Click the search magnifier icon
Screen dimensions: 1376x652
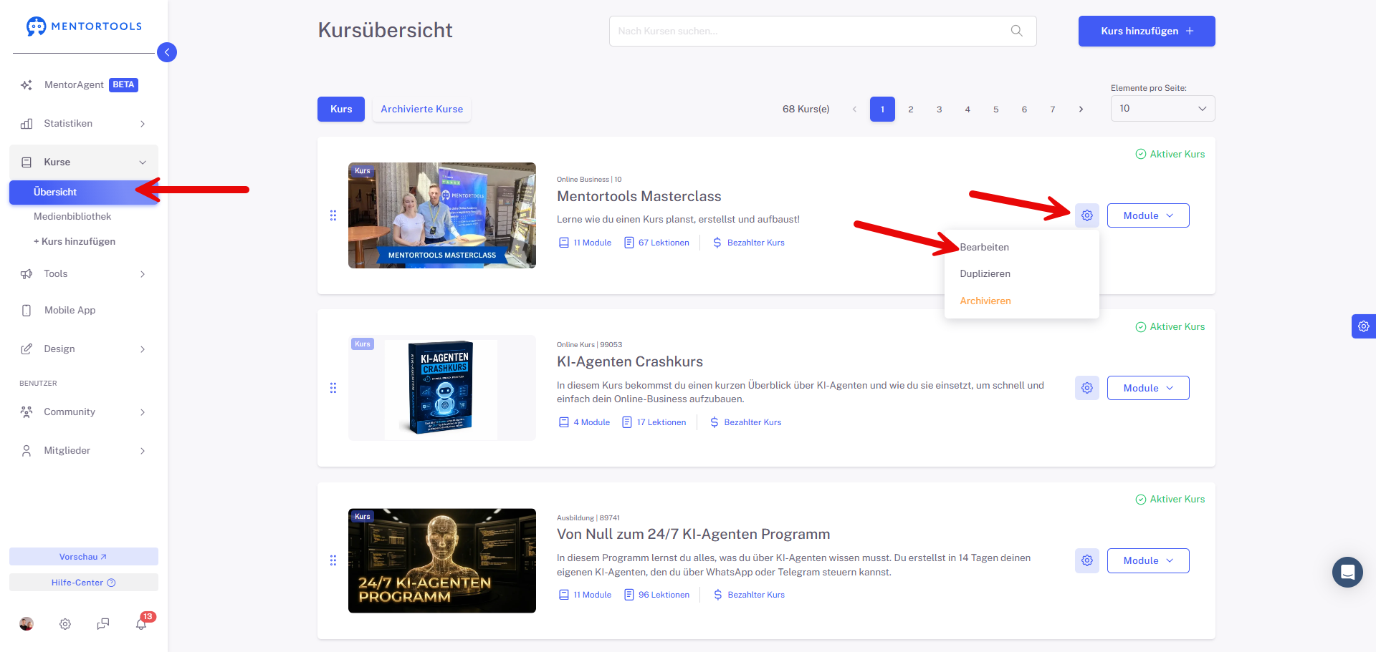tap(1016, 31)
